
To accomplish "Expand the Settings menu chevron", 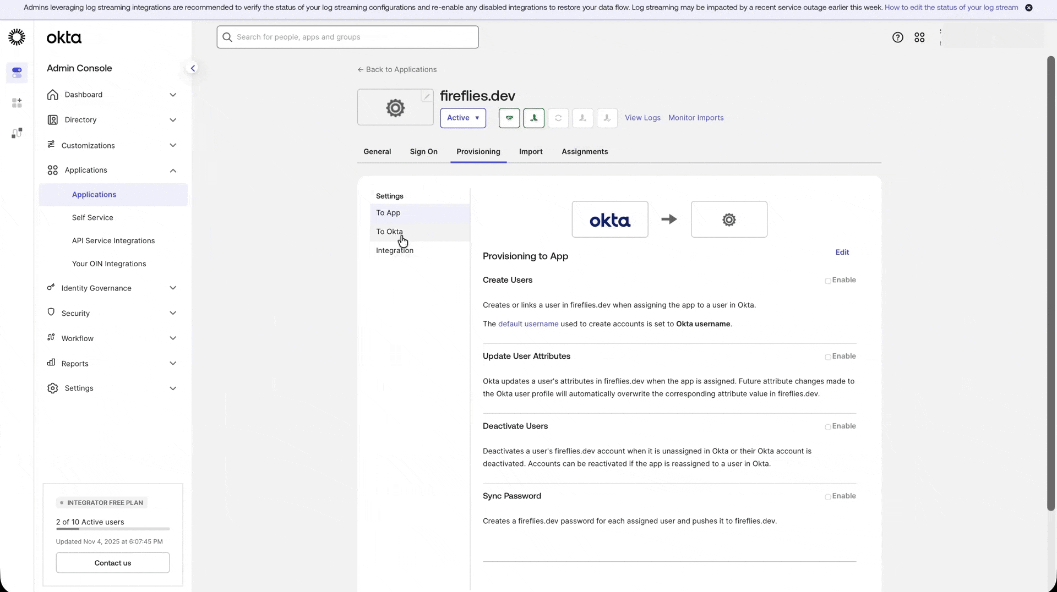I will [173, 388].
